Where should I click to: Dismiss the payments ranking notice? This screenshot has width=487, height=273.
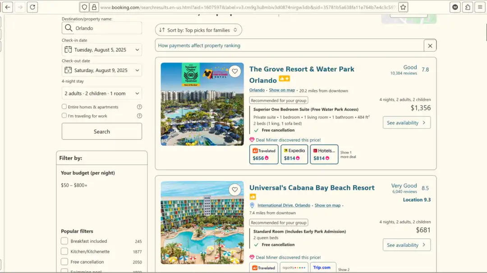(x=430, y=45)
